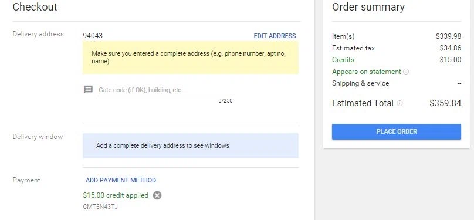Open the Estimated Total info icon

[399, 103]
